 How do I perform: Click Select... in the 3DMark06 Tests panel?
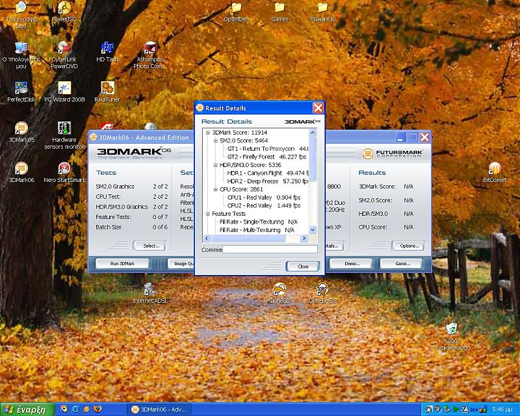(x=151, y=246)
